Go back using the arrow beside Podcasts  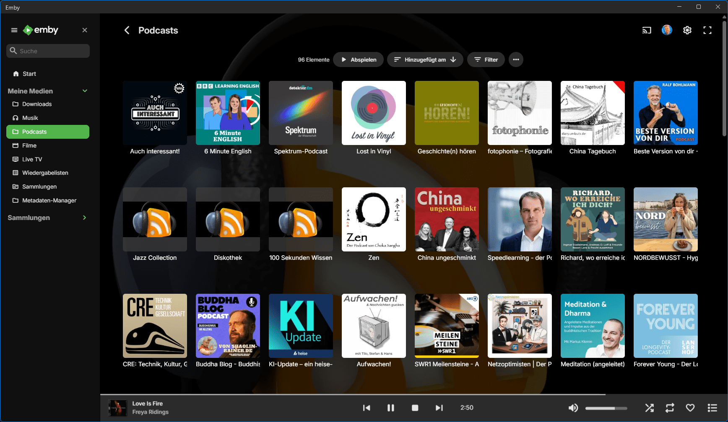pos(127,30)
